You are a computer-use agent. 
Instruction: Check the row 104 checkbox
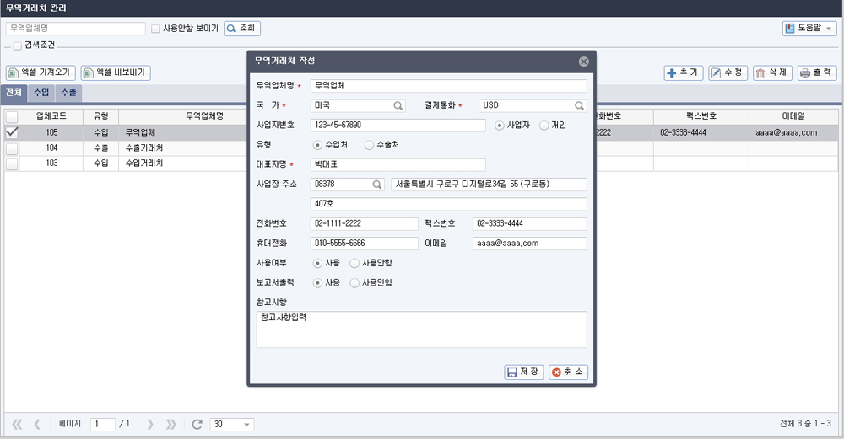click(x=12, y=147)
